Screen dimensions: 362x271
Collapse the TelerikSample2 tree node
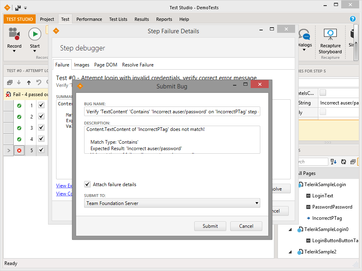click(290, 252)
